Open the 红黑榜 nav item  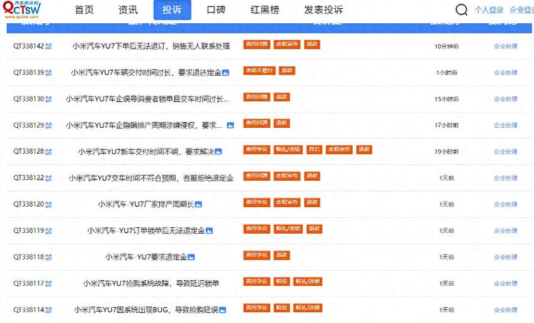coord(265,10)
